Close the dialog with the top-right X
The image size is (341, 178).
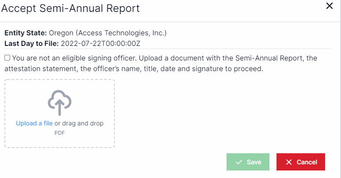tap(329, 6)
